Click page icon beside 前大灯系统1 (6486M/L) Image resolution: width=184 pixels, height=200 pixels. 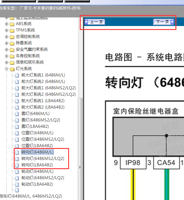tap(17, 76)
